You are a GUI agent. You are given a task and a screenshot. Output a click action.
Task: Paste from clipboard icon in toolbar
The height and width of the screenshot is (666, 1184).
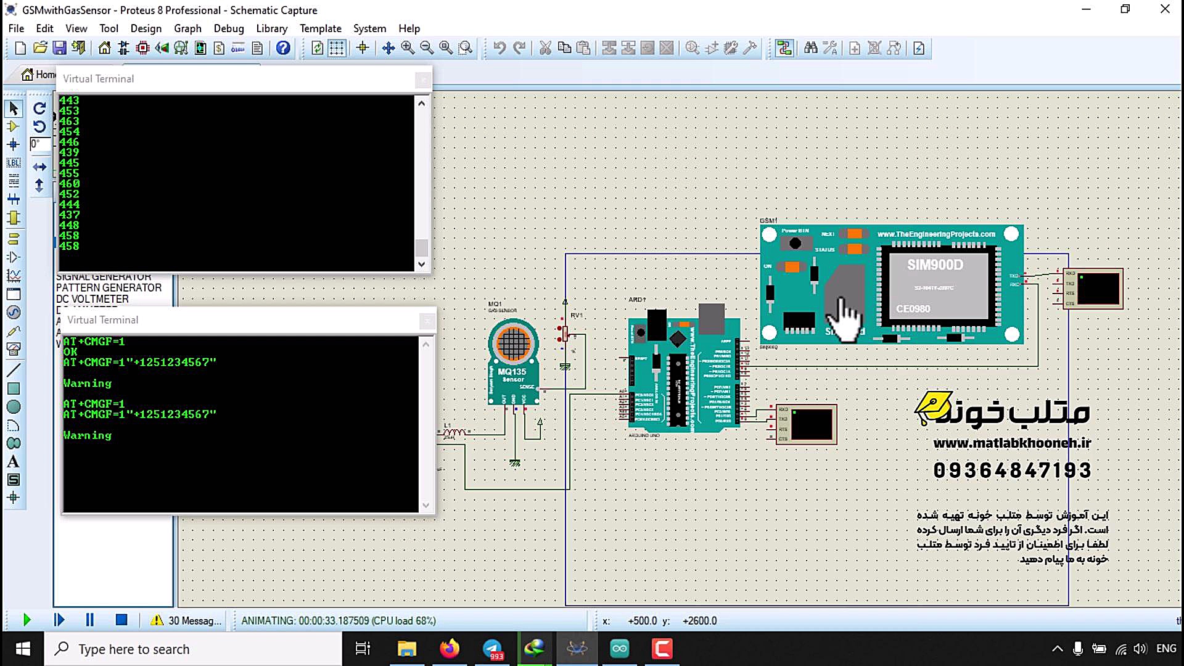(x=583, y=48)
